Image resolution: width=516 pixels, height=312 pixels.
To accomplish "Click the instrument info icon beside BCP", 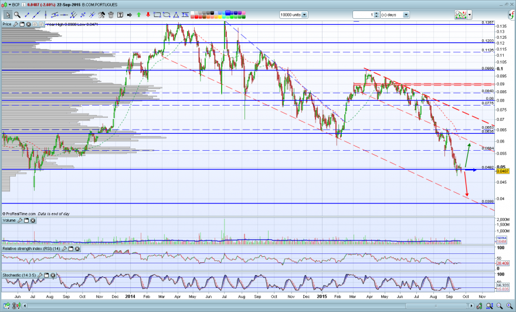I will coord(23,5).
